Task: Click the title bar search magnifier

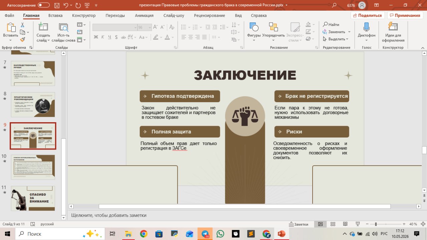Action: tap(334, 5)
